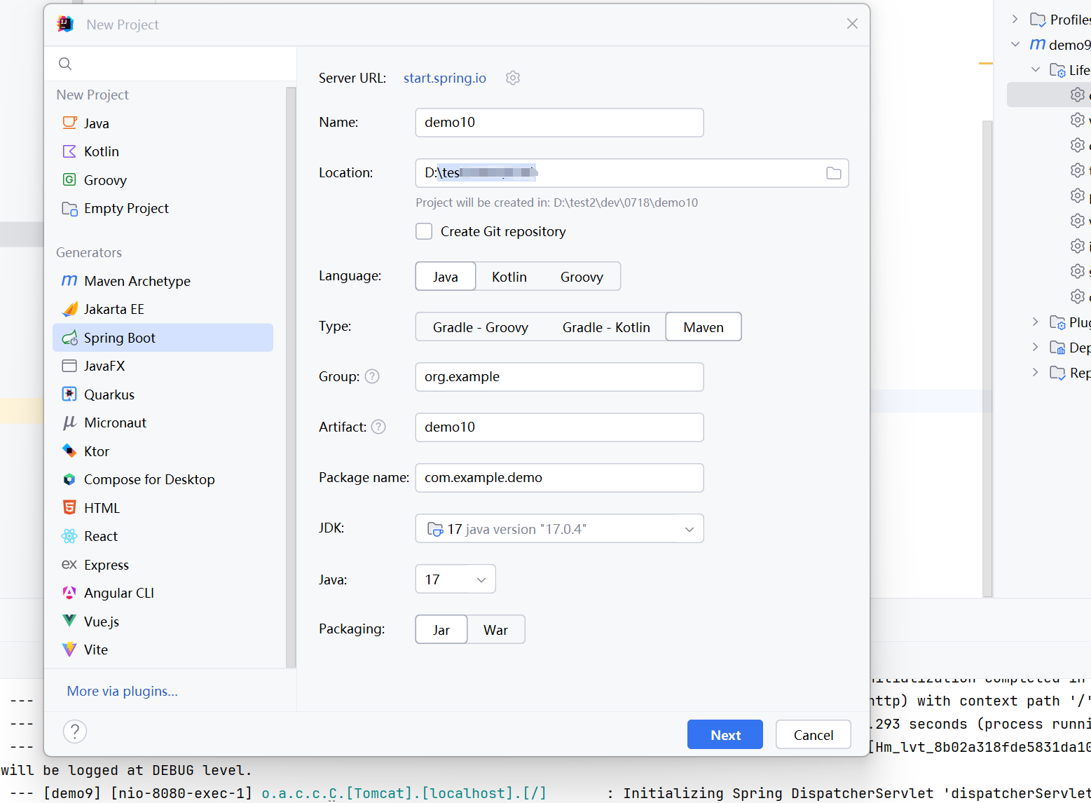Select Vue.js generator

(163, 622)
